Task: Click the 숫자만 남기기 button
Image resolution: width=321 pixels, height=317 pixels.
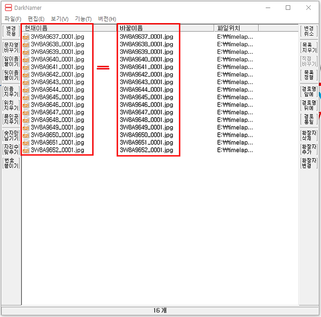Action: click(x=11, y=135)
